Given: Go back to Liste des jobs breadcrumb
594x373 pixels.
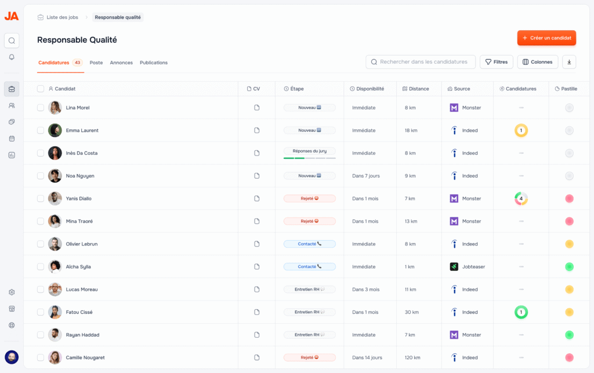Looking at the screenshot, I should [58, 17].
